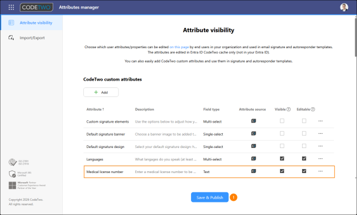This screenshot has width=357, height=215.
Task: Click the CodeTwo logo
Action: (x=36, y=7)
